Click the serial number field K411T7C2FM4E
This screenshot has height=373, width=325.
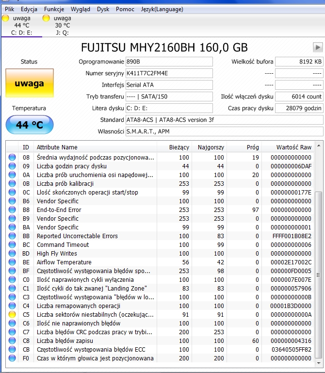169,73
